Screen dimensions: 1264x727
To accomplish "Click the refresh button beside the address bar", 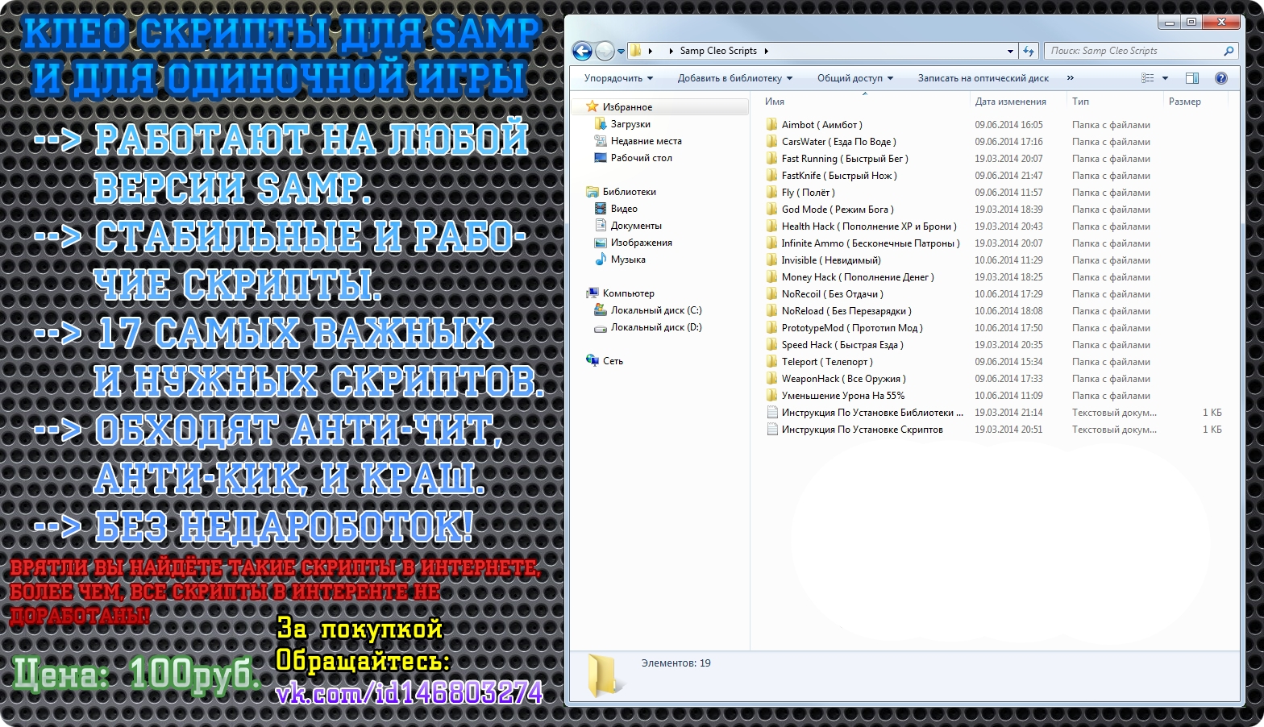I will pyautogui.click(x=1028, y=51).
